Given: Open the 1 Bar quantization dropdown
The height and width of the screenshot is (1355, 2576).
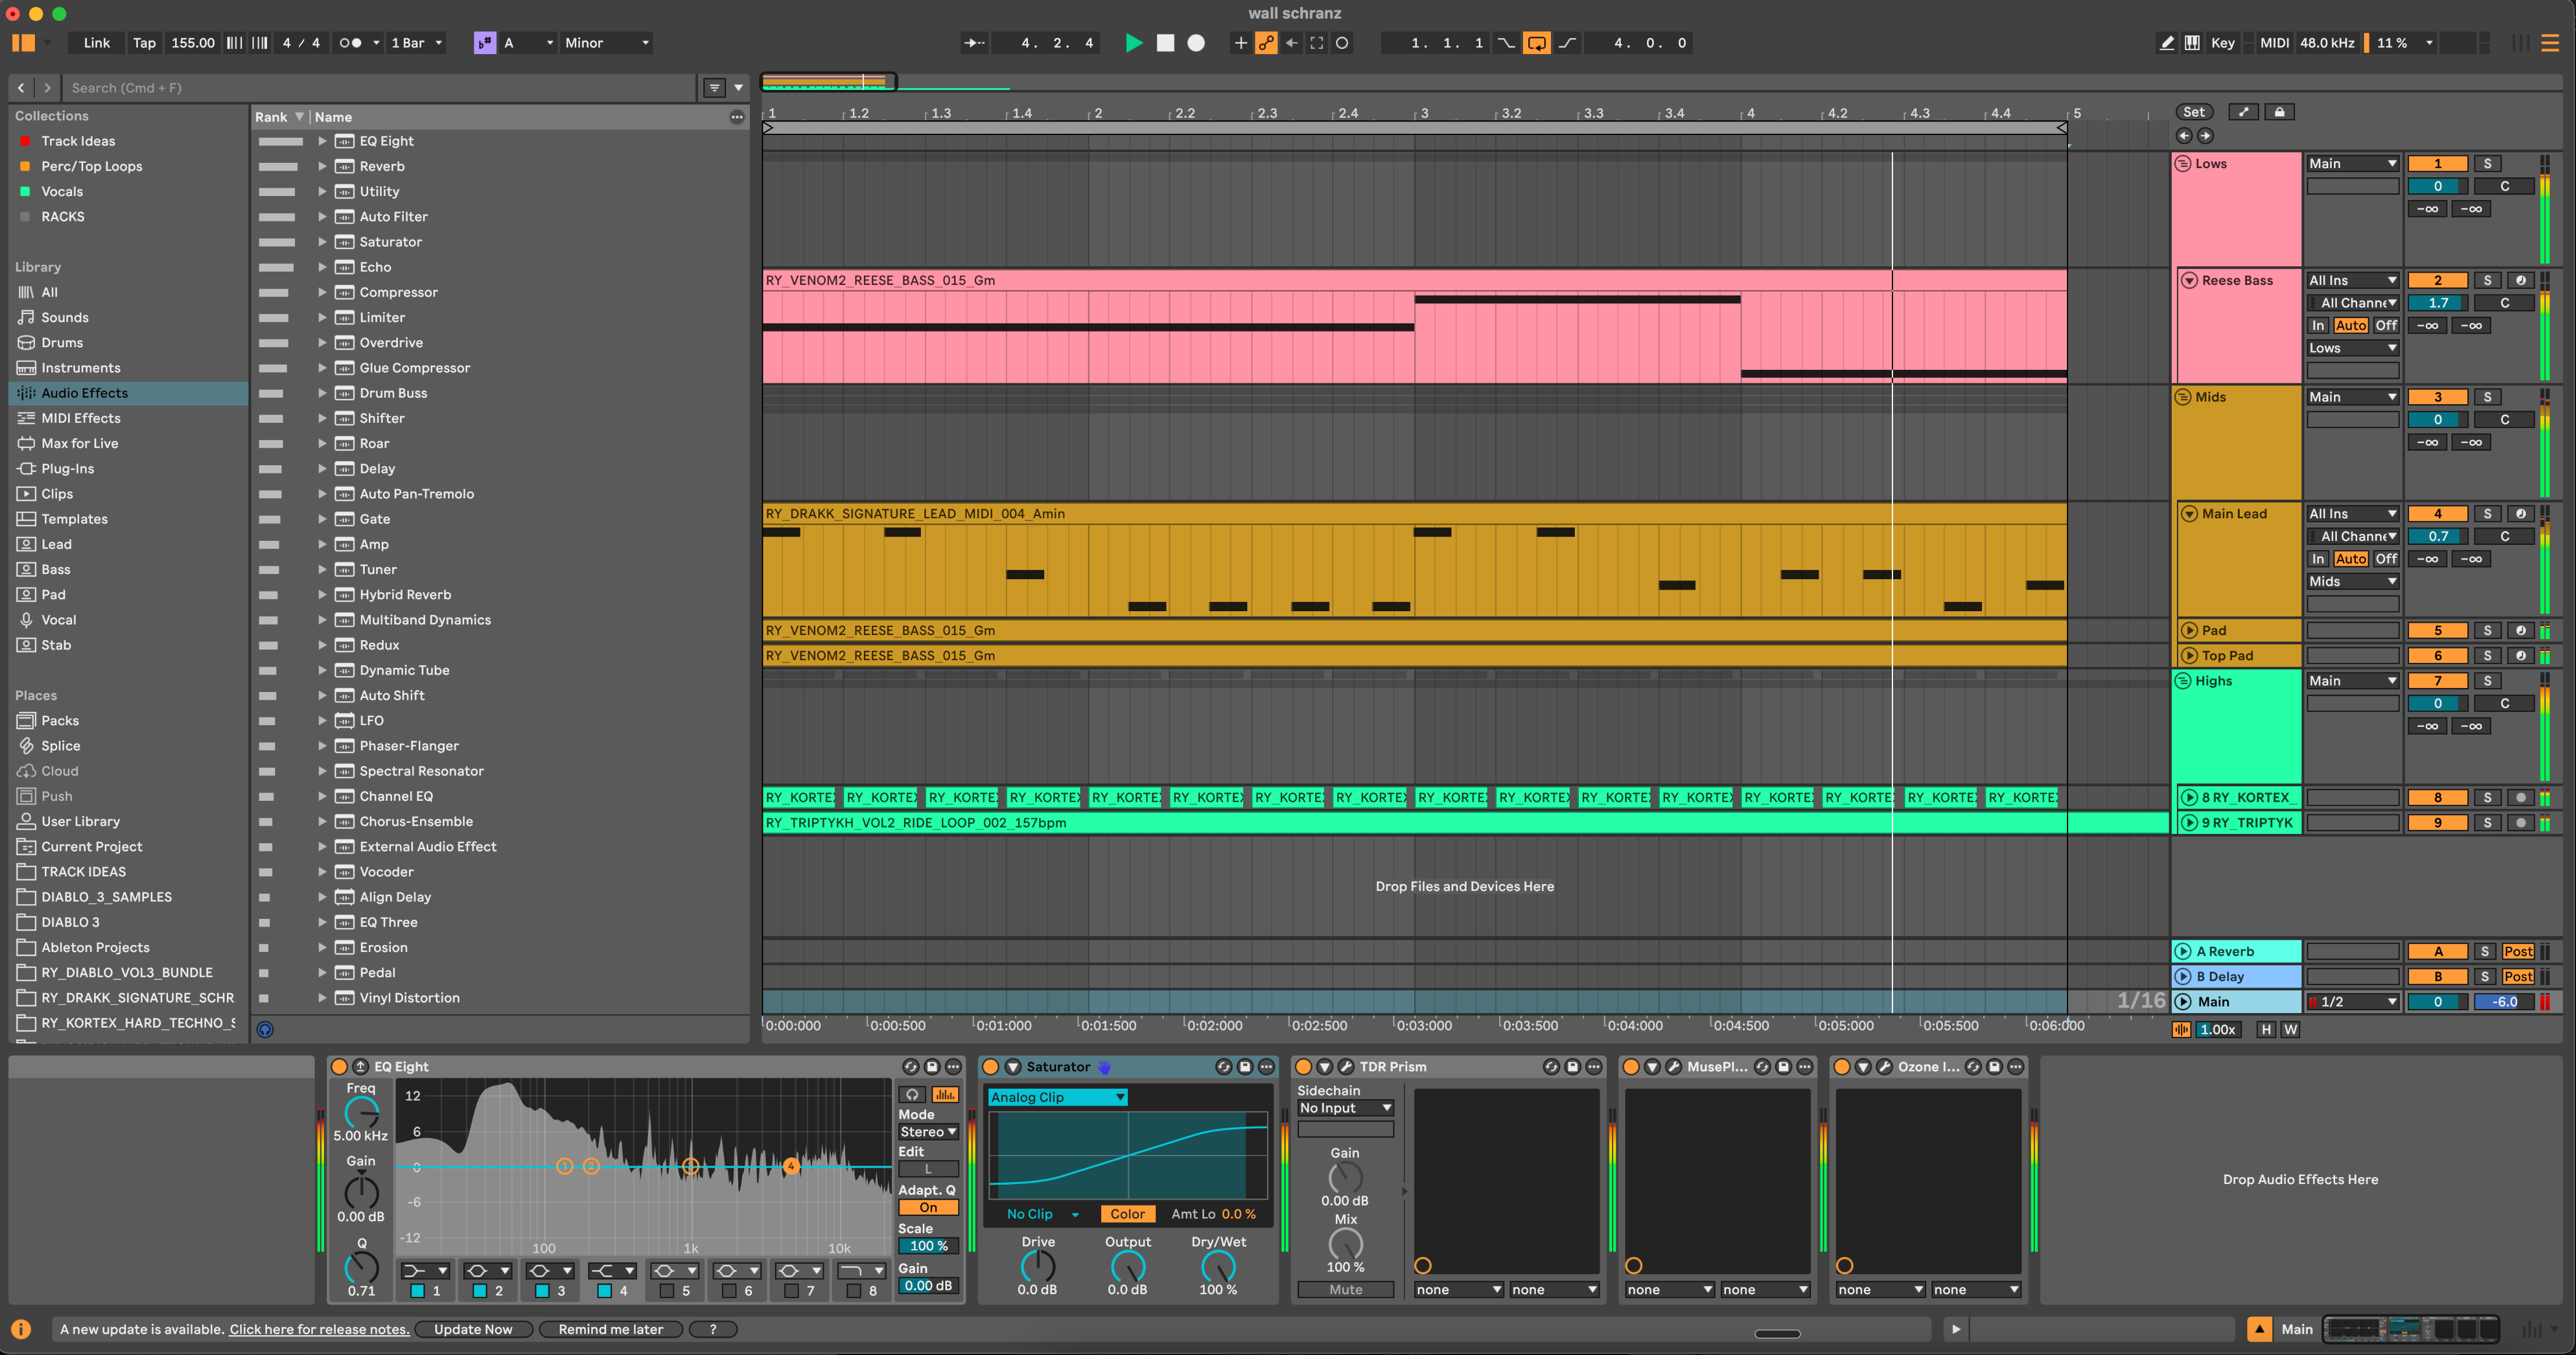Looking at the screenshot, I should 416,43.
